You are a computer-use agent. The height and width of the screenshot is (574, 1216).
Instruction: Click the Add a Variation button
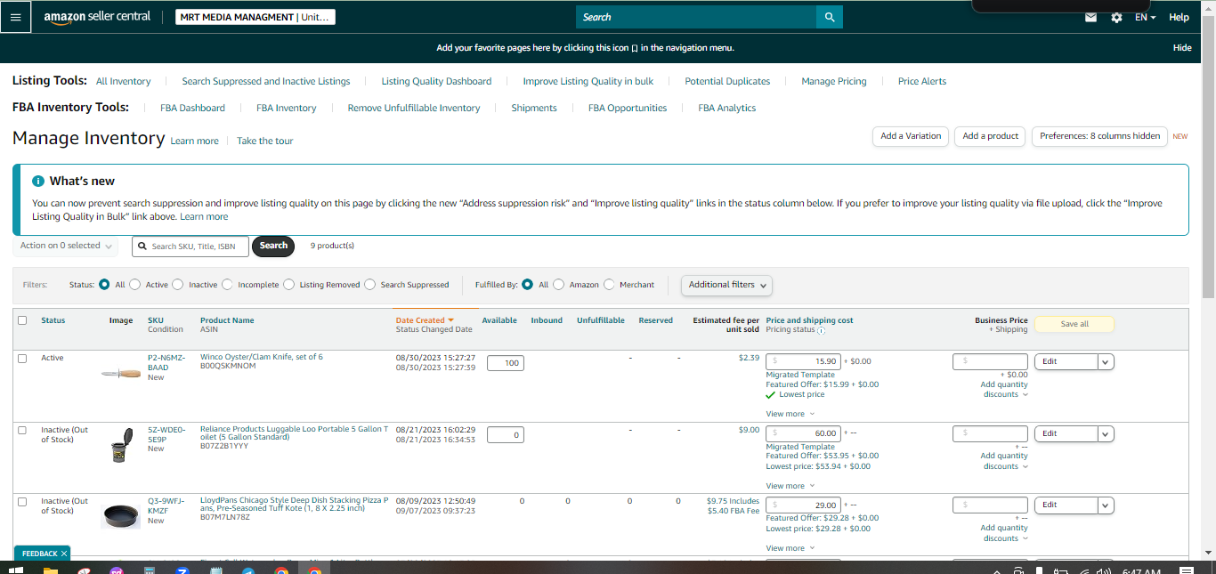(x=911, y=136)
